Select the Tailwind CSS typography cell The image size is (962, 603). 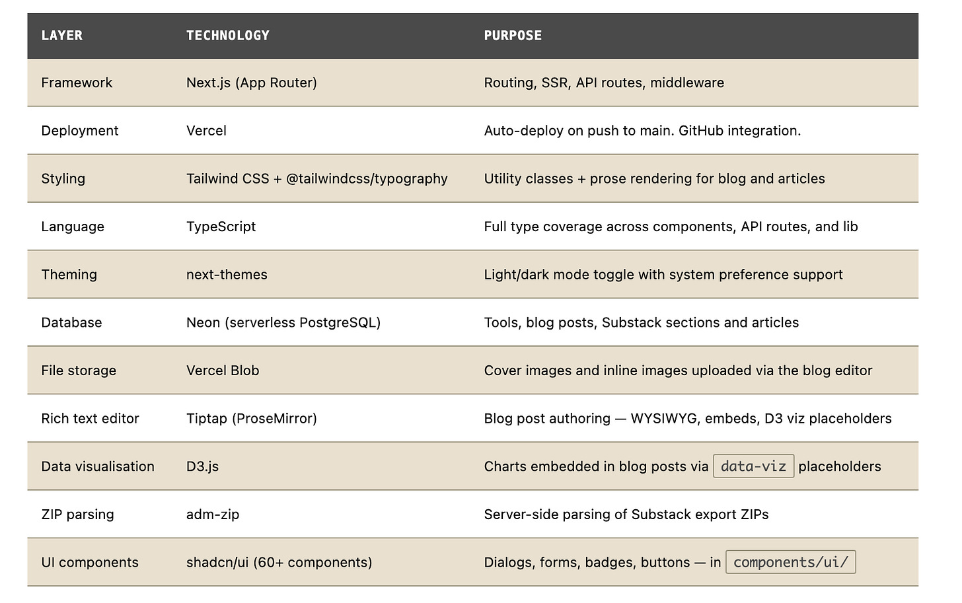(x=316, y=178)
